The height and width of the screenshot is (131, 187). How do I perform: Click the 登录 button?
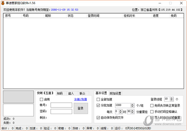coord(81,108)
